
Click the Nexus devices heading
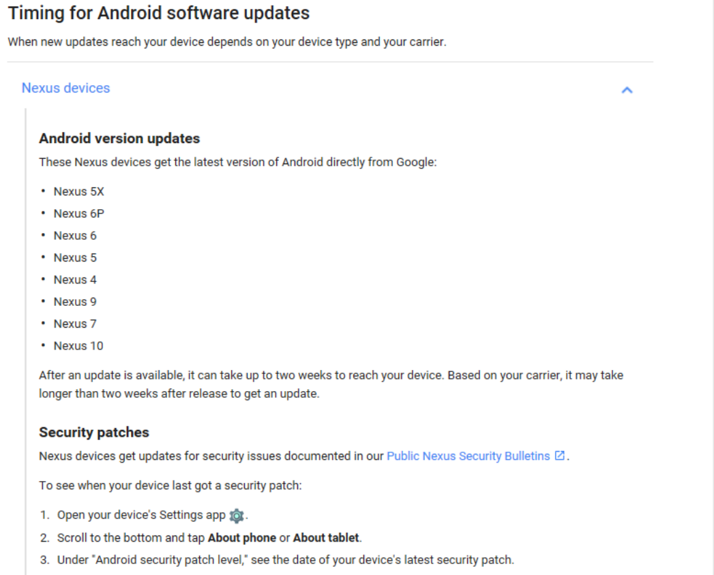pyautogui.click(x=65, y=88)
